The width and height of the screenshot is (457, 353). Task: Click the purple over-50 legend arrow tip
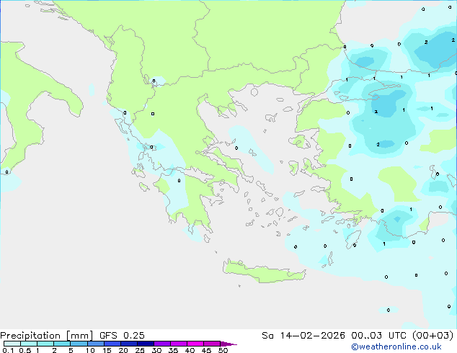[x=228, y=344]
